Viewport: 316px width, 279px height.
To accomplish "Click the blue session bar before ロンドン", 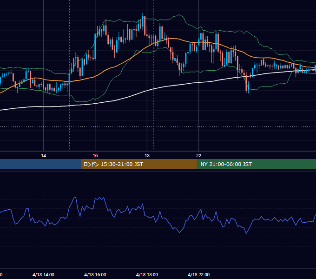I will [40, 164].
